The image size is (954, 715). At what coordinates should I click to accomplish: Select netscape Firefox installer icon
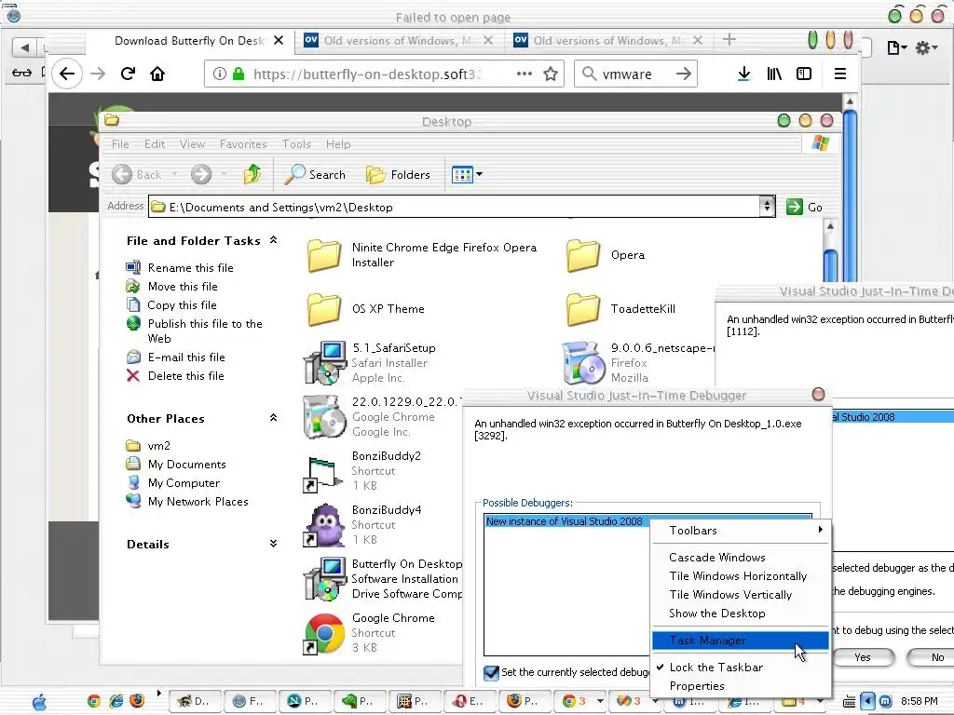[x=583, y=362]
